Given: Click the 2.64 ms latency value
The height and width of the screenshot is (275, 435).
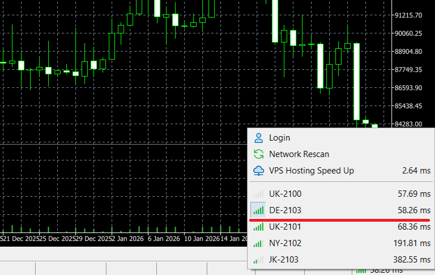Looking at the screenshot, I should pos(416,171).
